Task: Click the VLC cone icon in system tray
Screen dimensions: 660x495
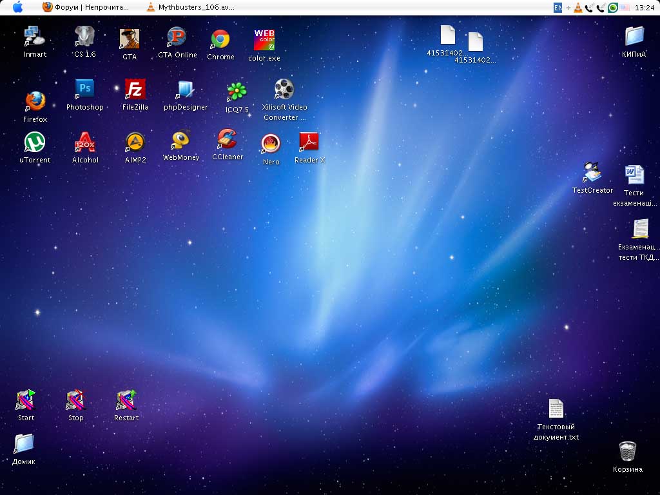Action: pyautogui.click(x=578, y=8)
